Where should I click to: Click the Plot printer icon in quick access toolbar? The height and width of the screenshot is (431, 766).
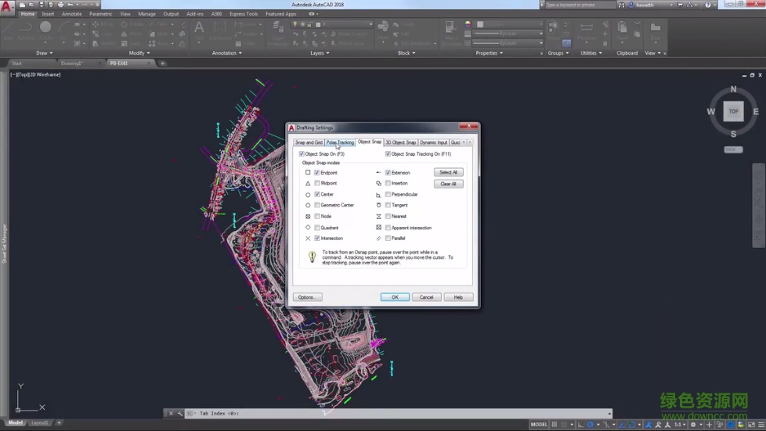pyautogui.click(x=61, y=5)
